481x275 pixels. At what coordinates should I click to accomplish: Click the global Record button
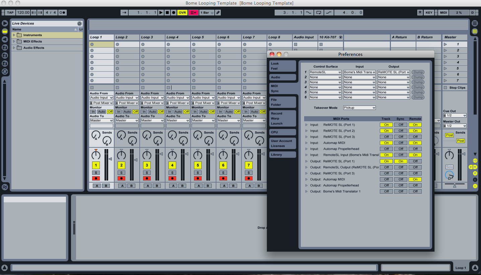point(173,12)
